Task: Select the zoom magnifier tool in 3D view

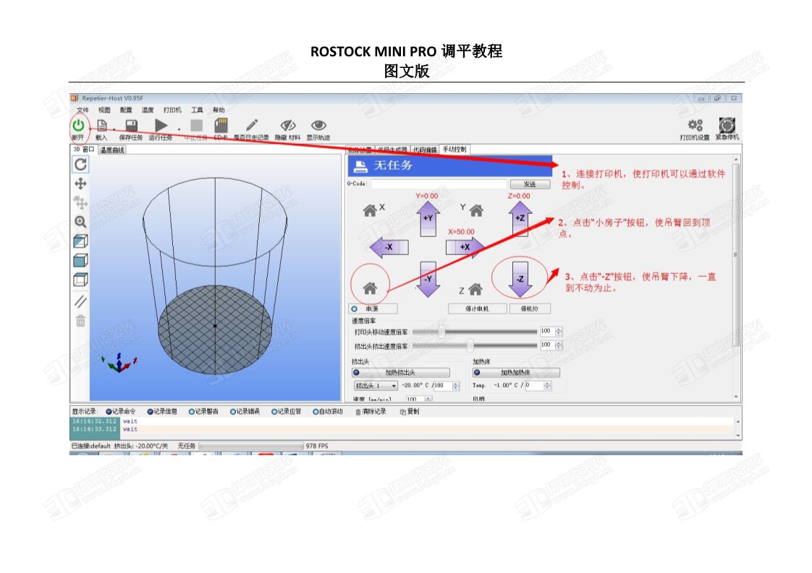Action: tap(80, 222)
